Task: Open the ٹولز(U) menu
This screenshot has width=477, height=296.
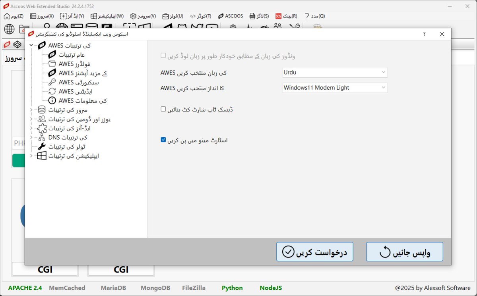Action: click(x=173, y=16)
